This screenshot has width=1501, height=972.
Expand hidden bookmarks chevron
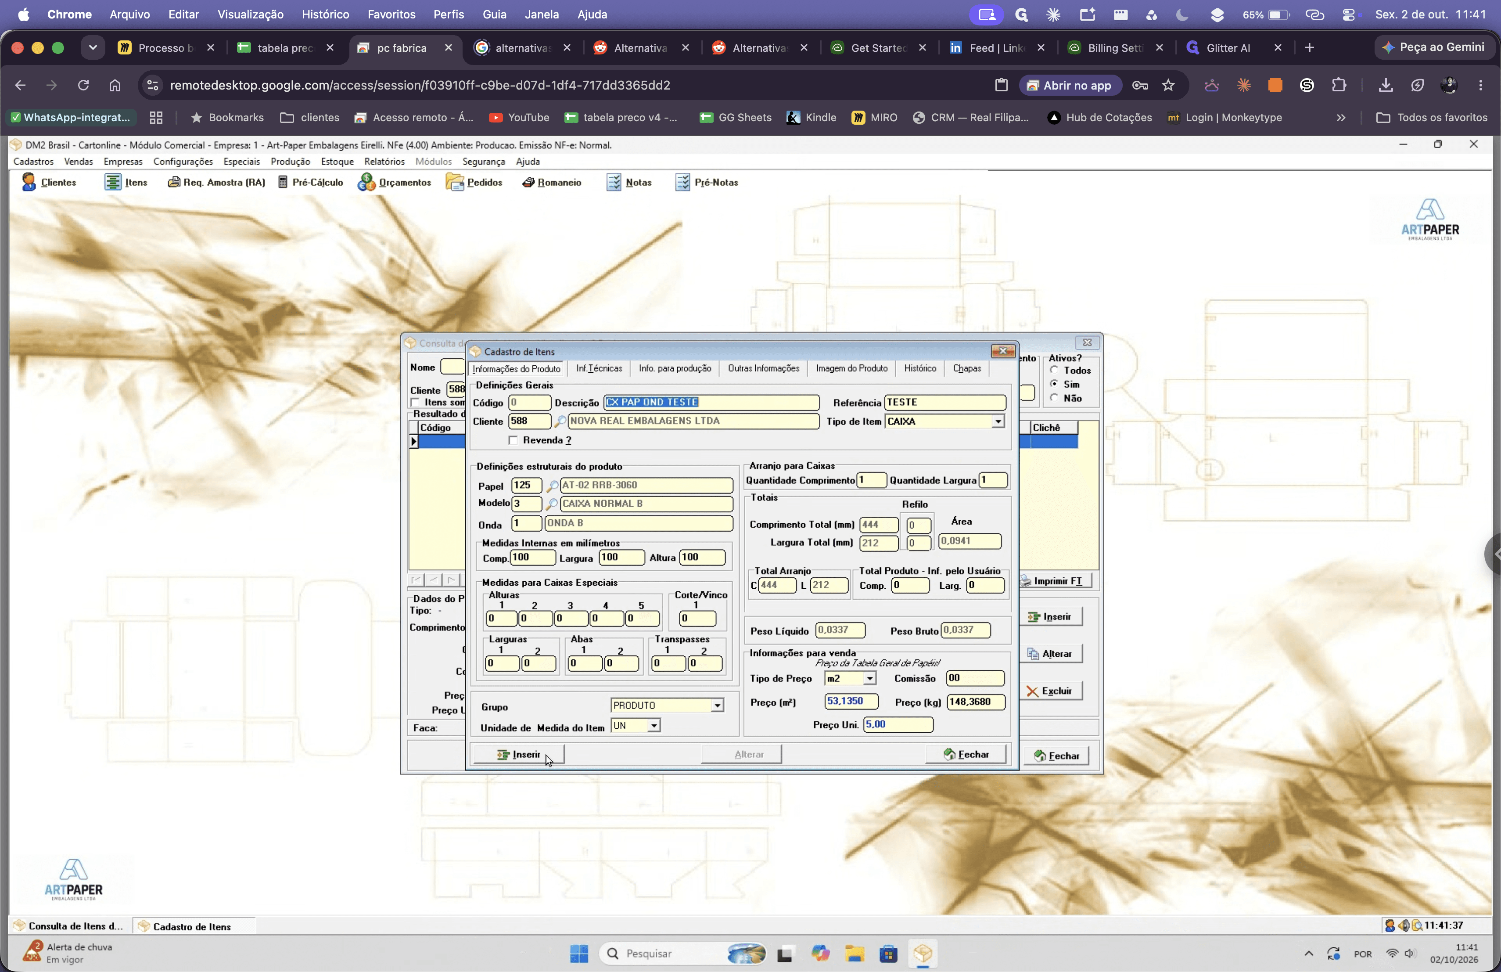(1341, 118)
